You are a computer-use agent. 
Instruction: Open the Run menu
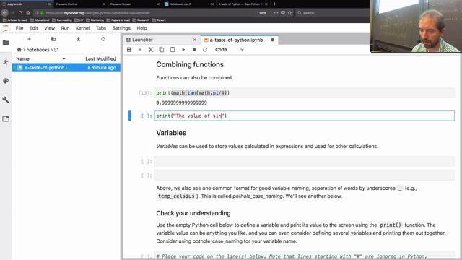65,28
